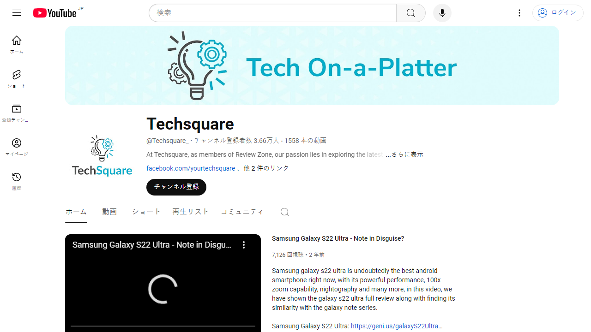The width and height of the screenshot is (591, 332).
Task: Open My Page in sidebar
Action: click(x=17, y=147)
